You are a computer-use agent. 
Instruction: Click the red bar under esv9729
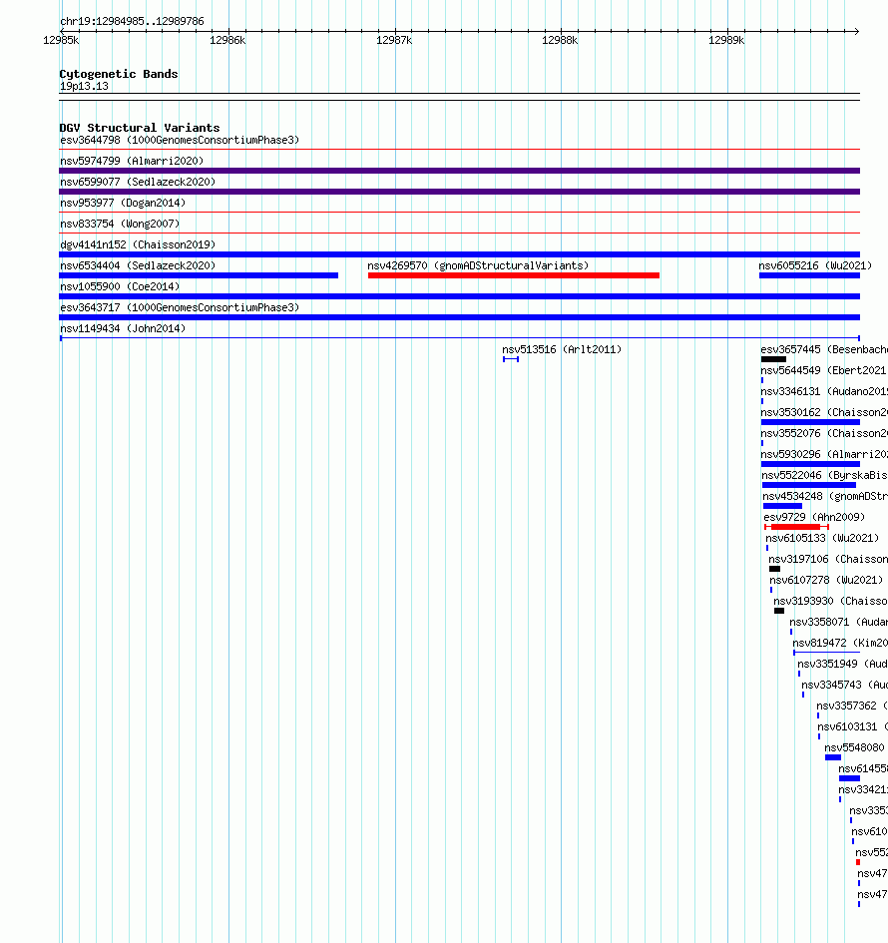click(796, 527)
